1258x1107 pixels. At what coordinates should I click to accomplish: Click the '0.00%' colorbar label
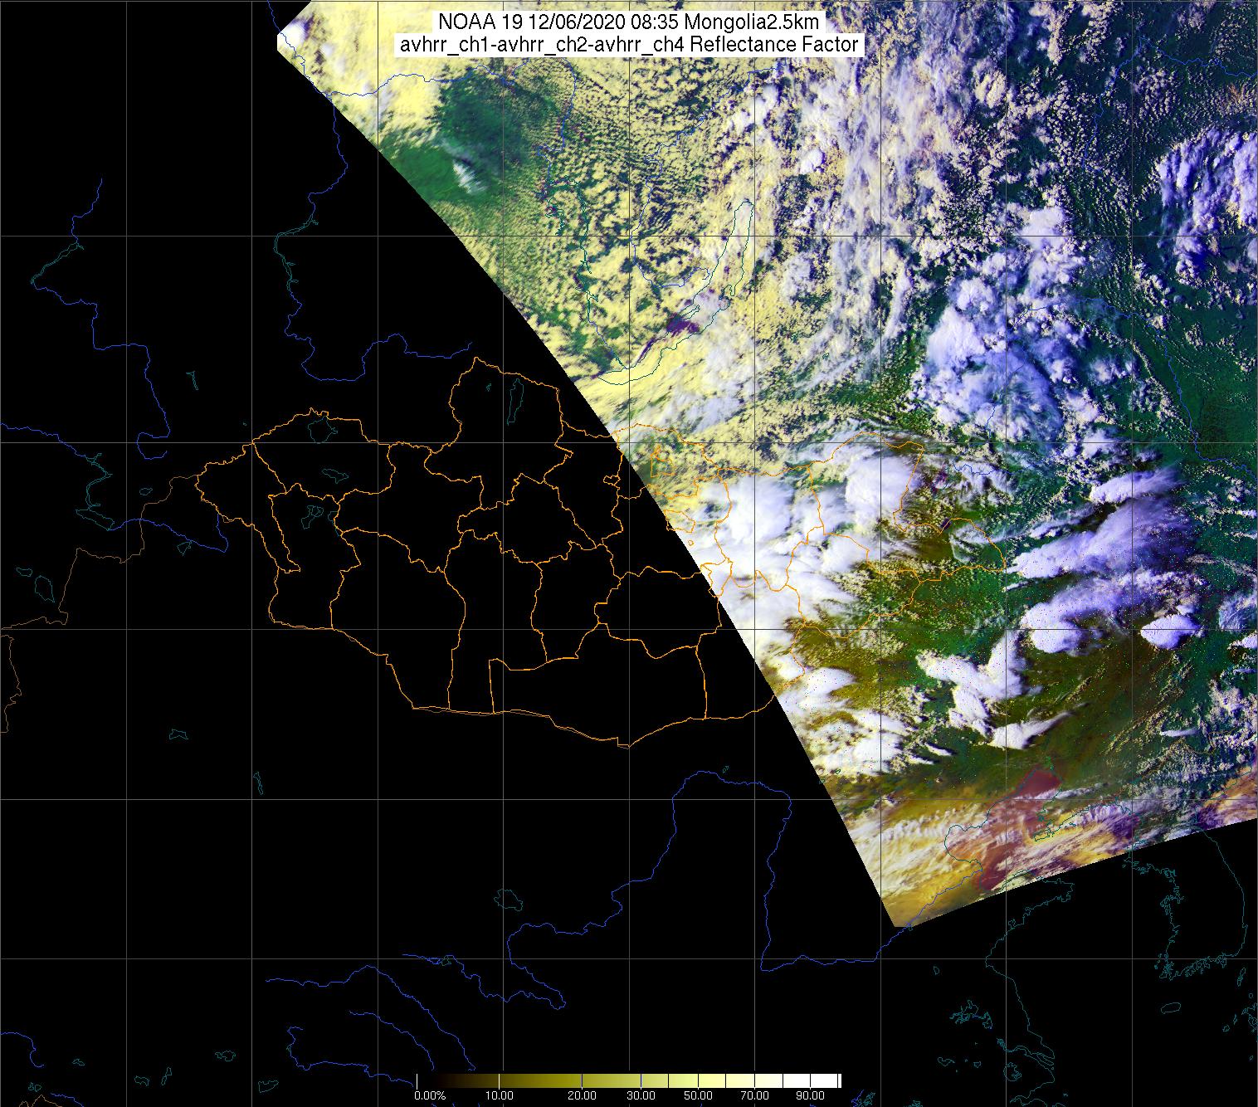pyautogui.click(x=431, y=1095)
